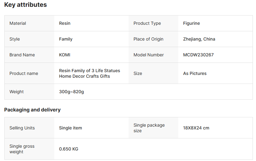Click the Figurine value
This screenshot has width=256, height=161.
(192, 23)
